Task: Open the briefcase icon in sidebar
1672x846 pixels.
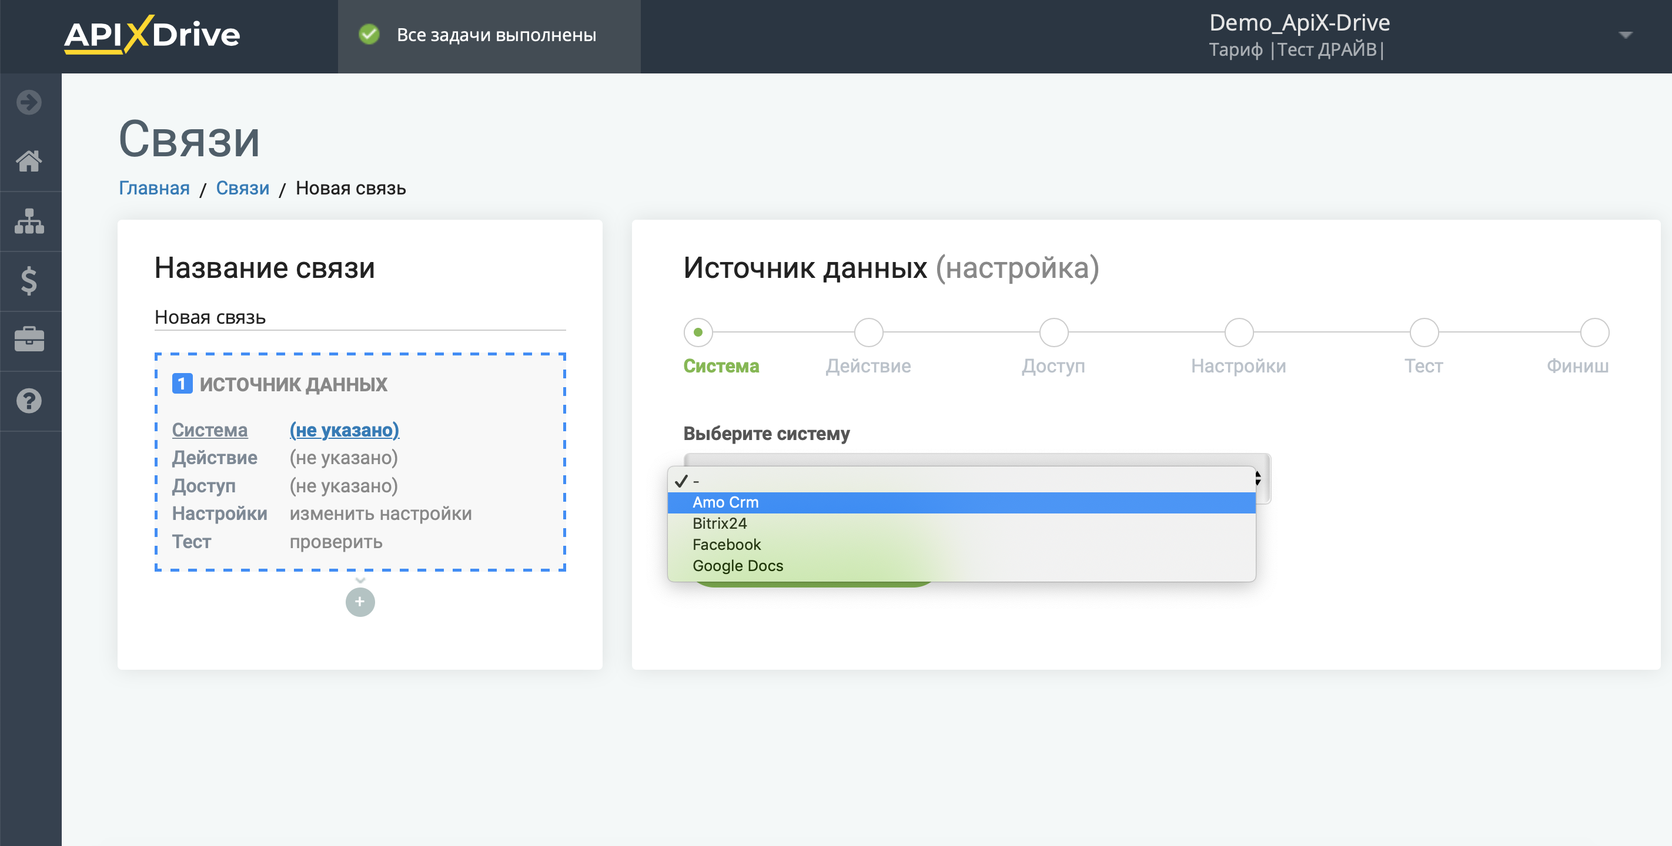Action: click(x=29, y=340)
